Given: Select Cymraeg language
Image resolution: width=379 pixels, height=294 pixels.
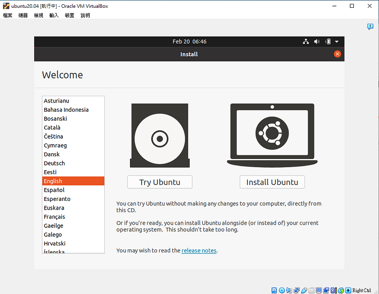Looking at the screenshot, I should tap(73, 145).
